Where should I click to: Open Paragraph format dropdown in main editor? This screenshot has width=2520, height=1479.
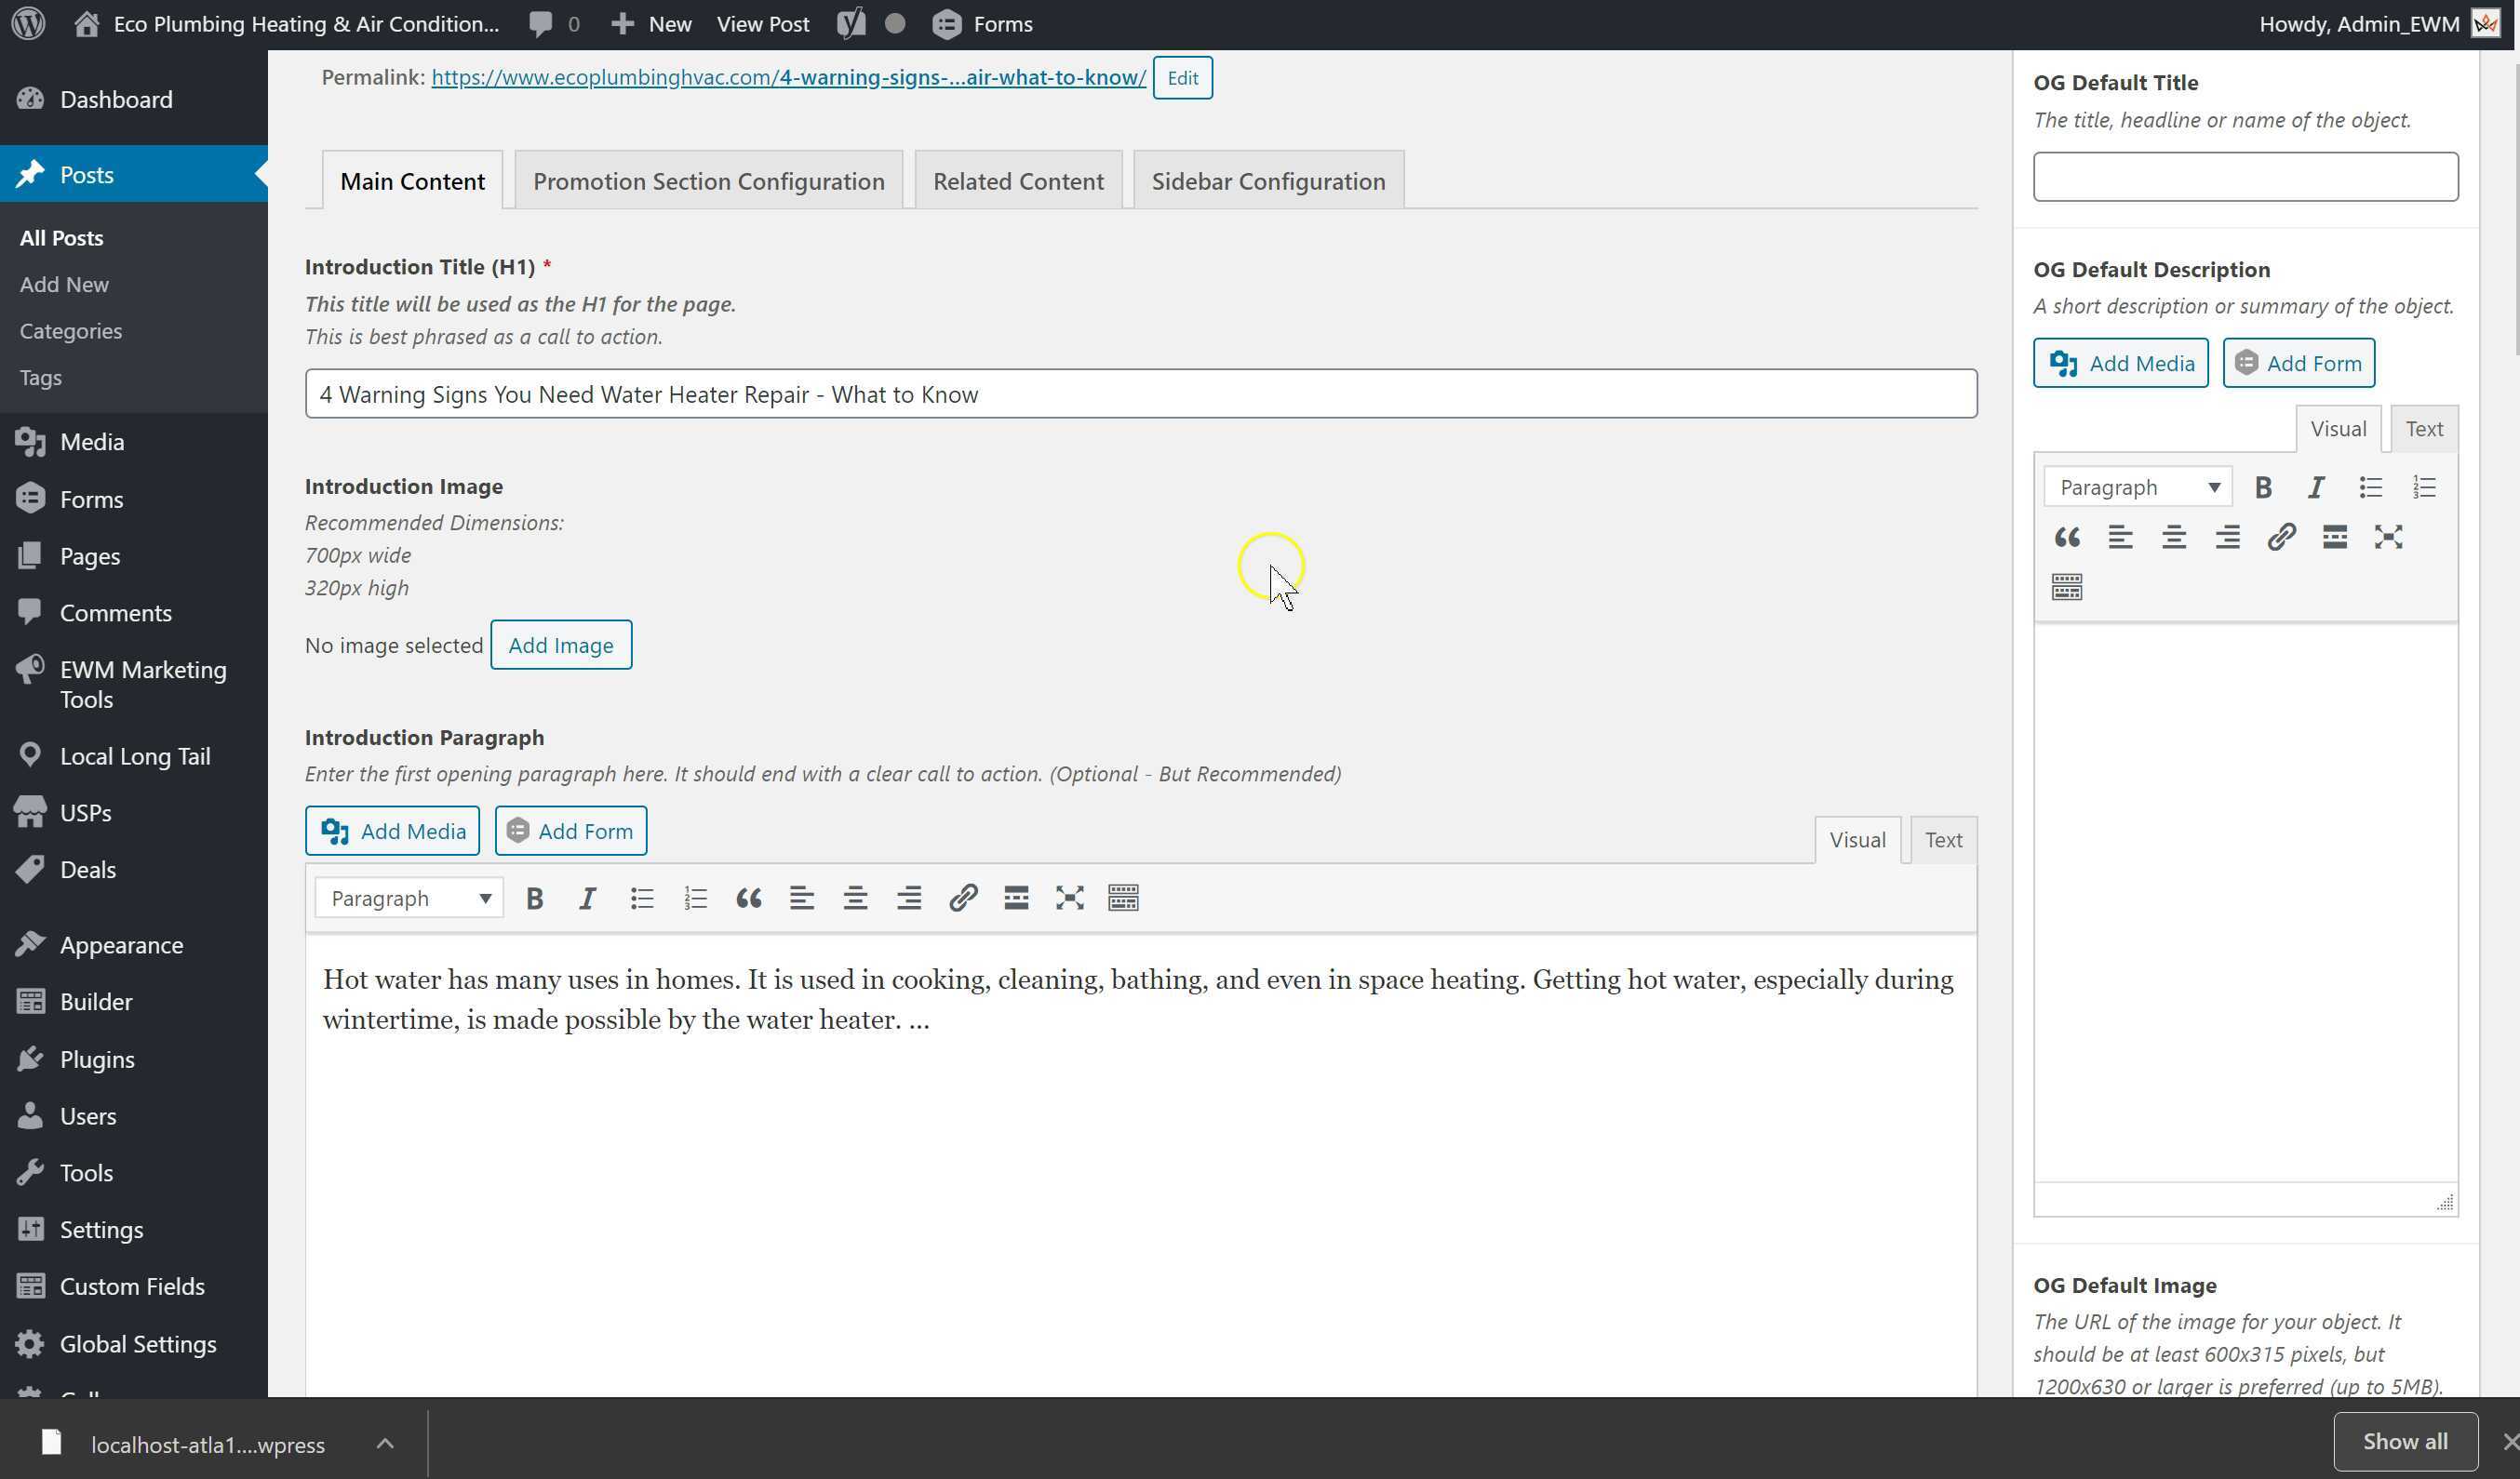(x=409, y=899)
